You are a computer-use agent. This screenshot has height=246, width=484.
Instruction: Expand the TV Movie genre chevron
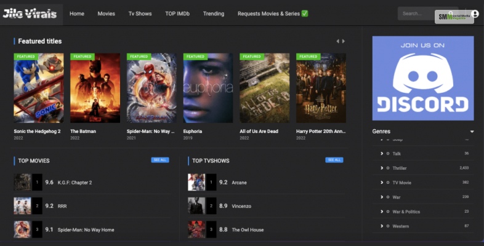(x=382, y=183)
